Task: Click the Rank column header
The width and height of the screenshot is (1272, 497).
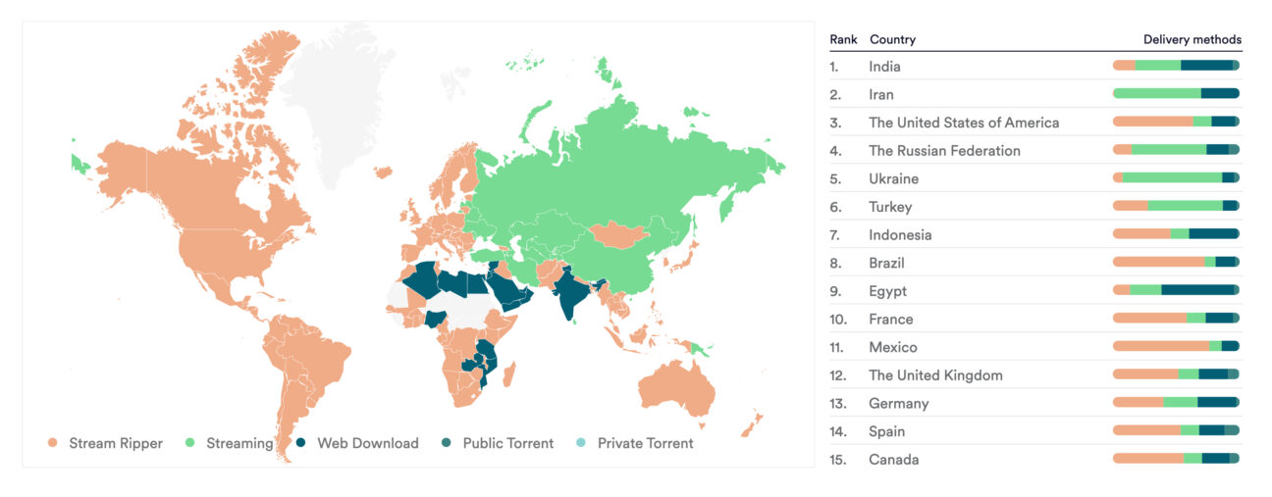Action: (x=843, y=40)
